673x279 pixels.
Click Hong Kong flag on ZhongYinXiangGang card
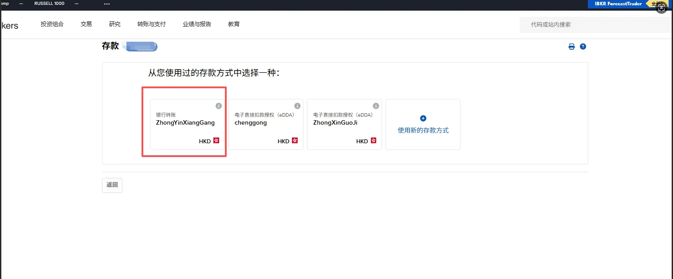(x=216, y=141)
